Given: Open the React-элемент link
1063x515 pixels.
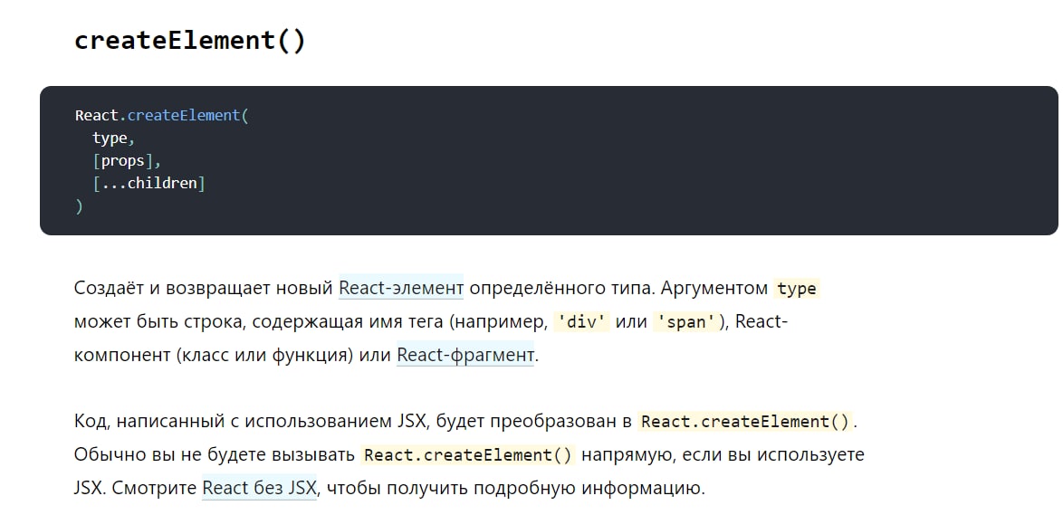Looking at the screenshot, I should 401,289.
